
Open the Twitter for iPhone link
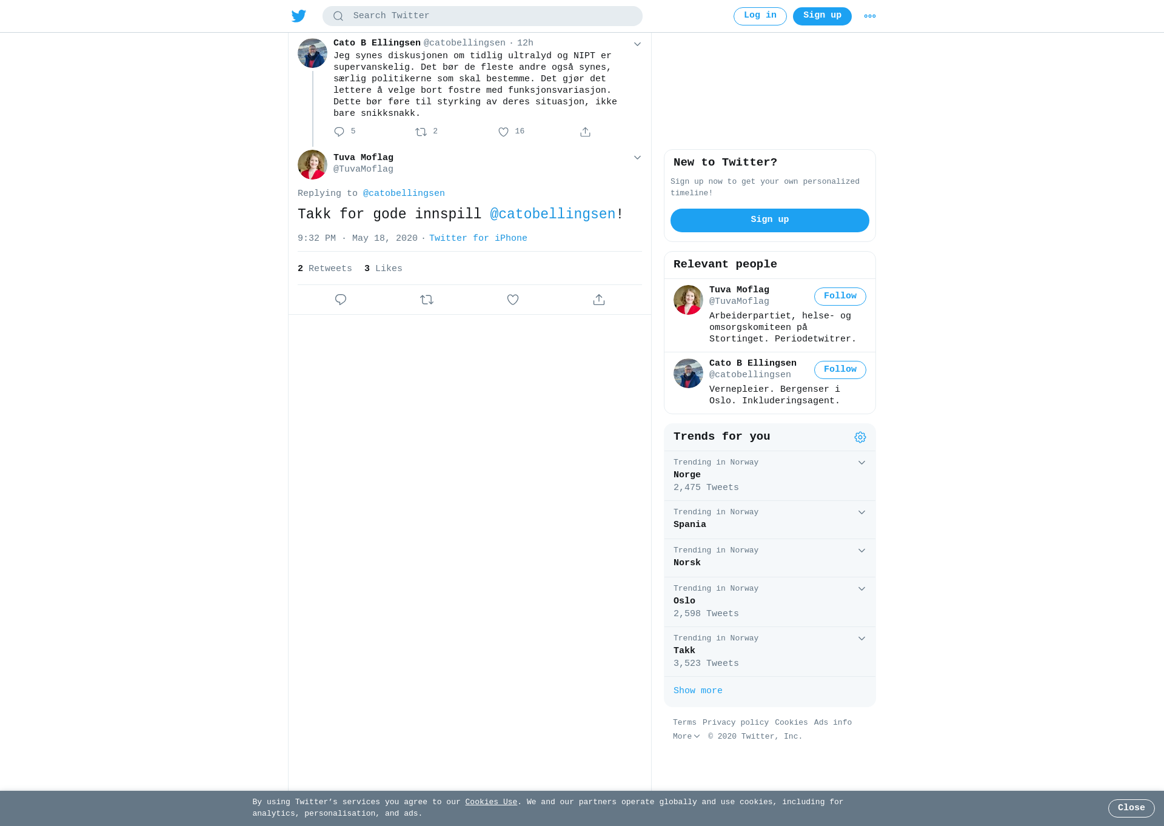(x=478, y=238)
